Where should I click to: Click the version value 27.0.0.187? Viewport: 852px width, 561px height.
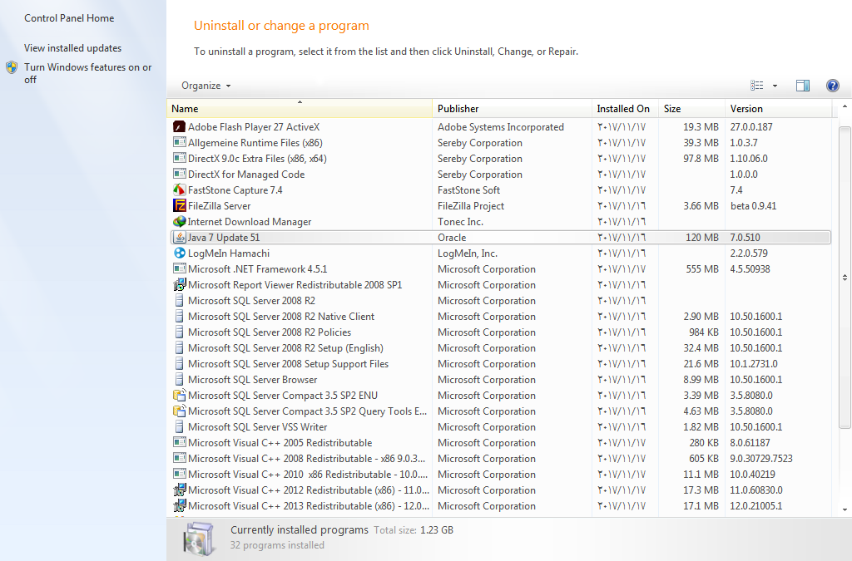751,127
